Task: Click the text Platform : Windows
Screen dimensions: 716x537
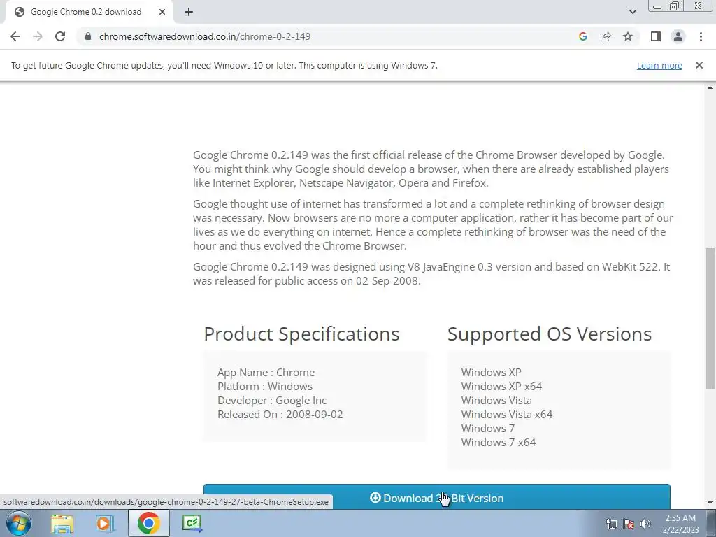Action: tap(265, 386)
